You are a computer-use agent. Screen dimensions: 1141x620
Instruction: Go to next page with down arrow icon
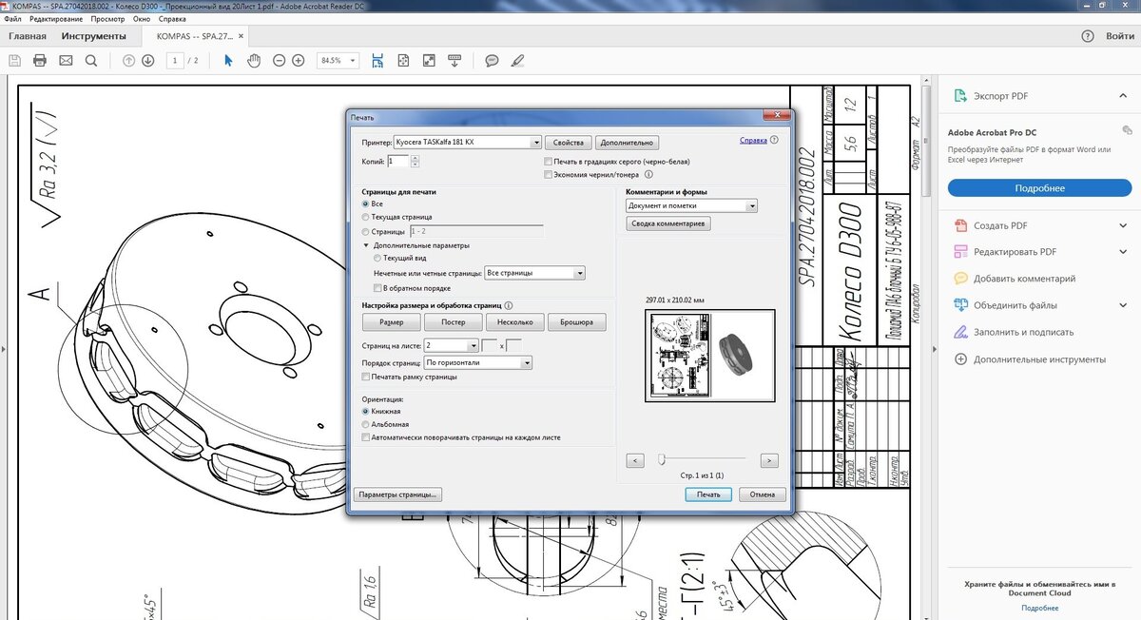[x=147, y=60]
